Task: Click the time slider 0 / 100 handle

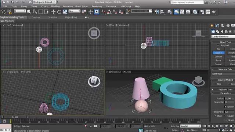Action: coord(15,117)
